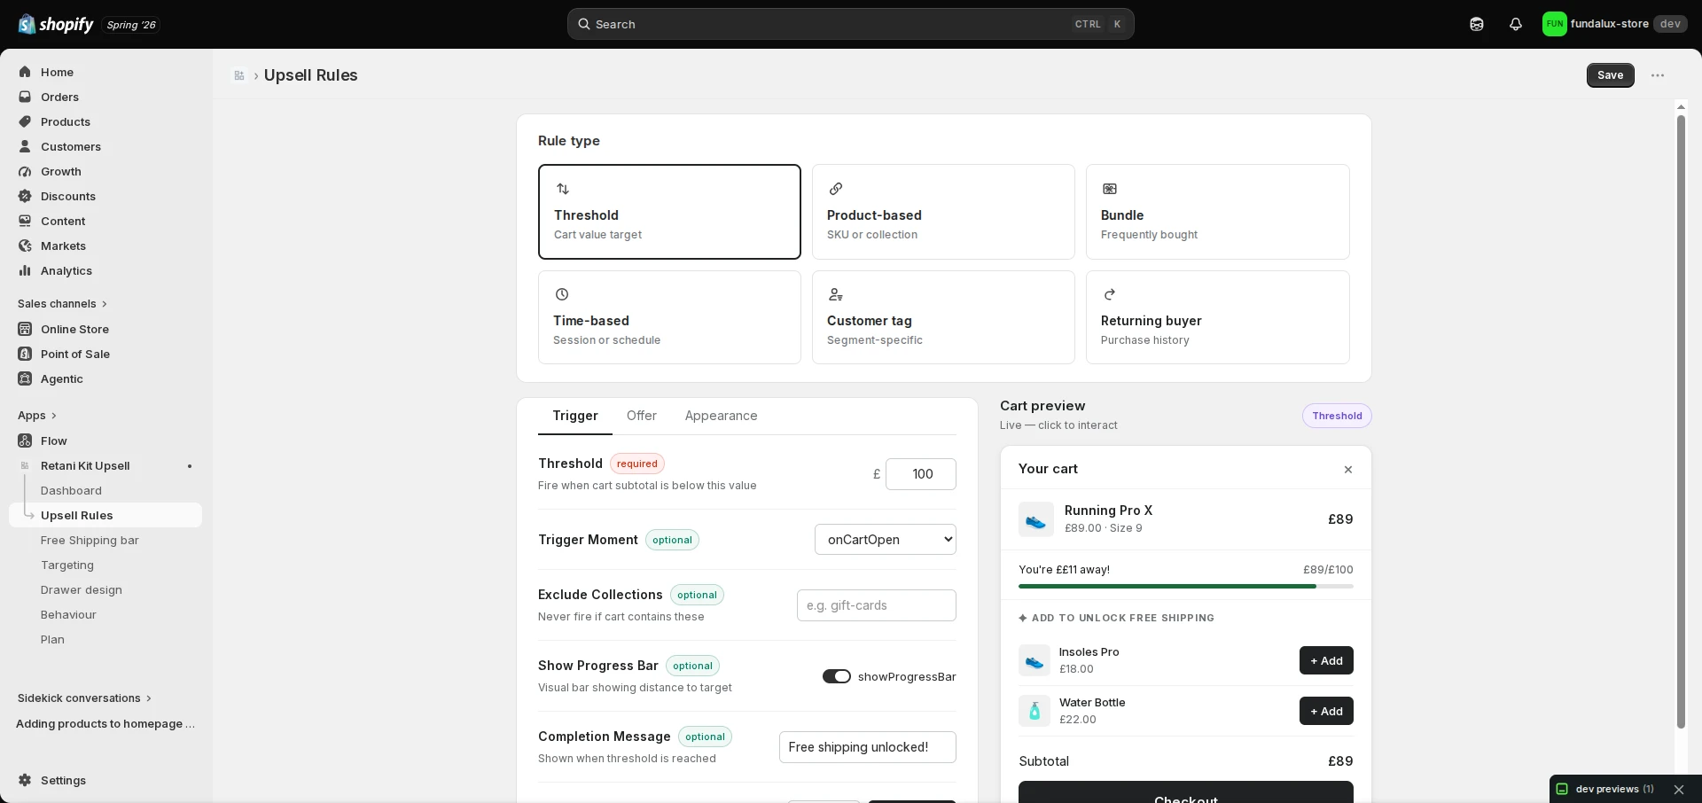Click the Checkout button
Image resolution: width=1702 pixels, height=803 pixels.
click(x=1185, y=792)
